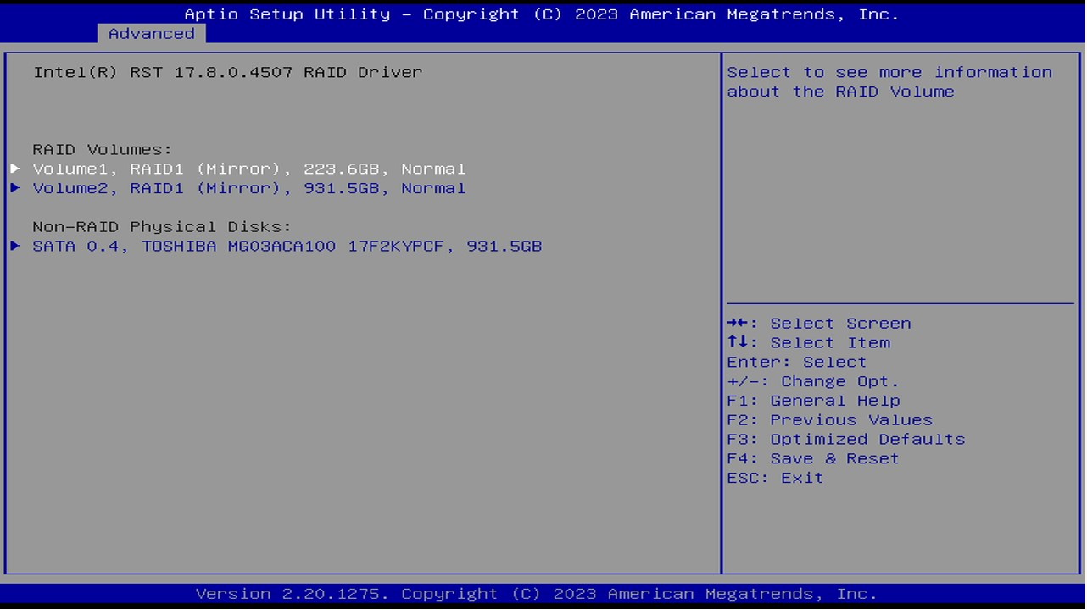
Task: Click the RAID Volume help description text
Action: pyautogui.click(x=889, y=82)
